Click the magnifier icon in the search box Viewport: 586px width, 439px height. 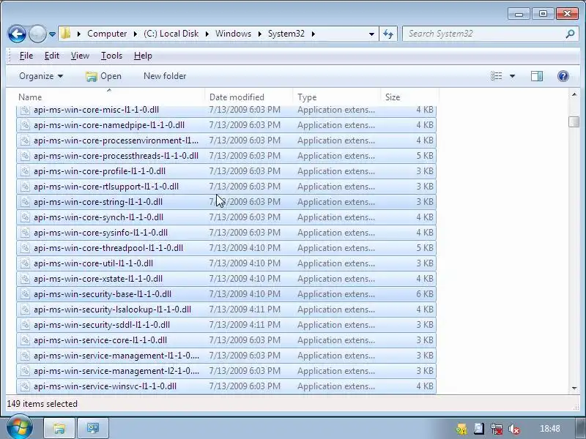570,34
